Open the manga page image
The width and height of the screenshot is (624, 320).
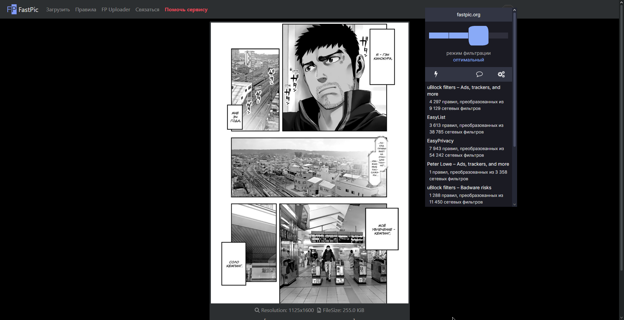(310, 163)
